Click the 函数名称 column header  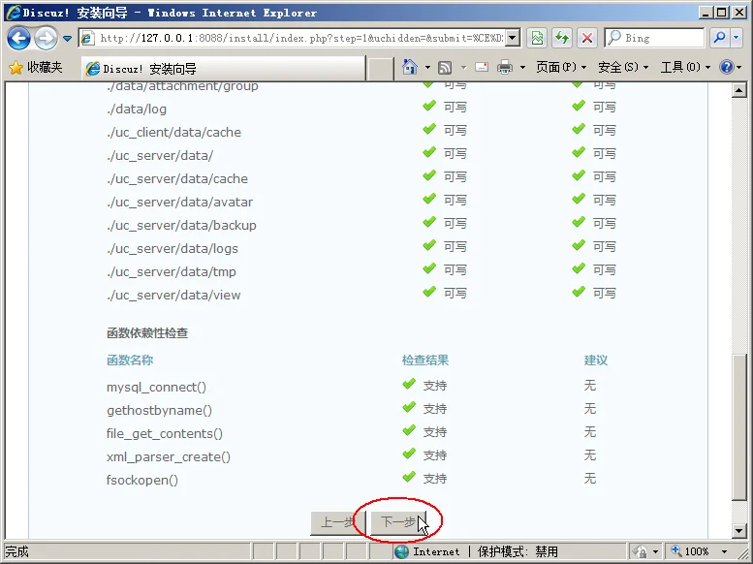pyautogui.click(x=130, y=360)
